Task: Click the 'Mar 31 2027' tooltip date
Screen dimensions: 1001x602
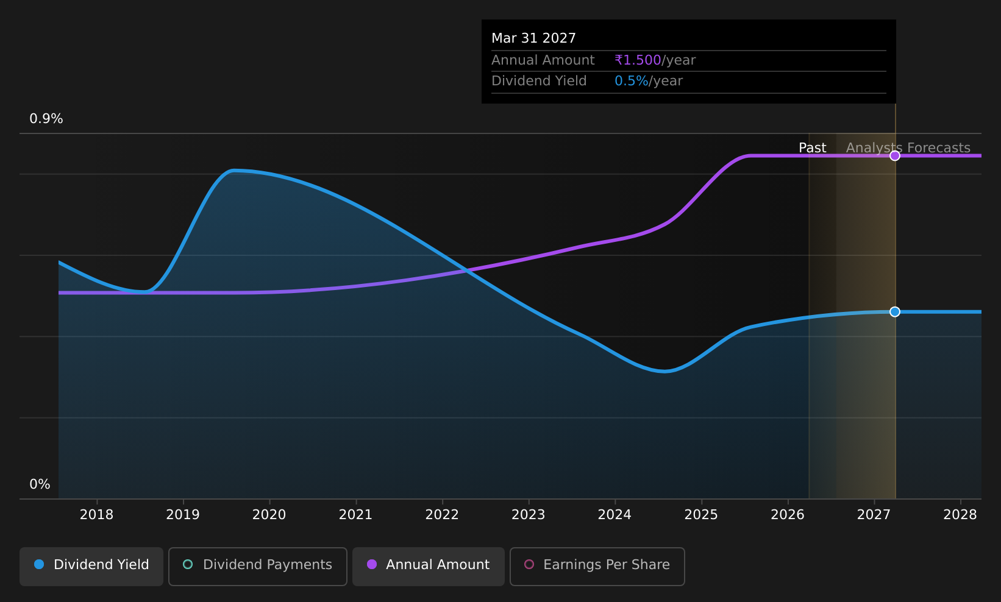Action: 533,38
